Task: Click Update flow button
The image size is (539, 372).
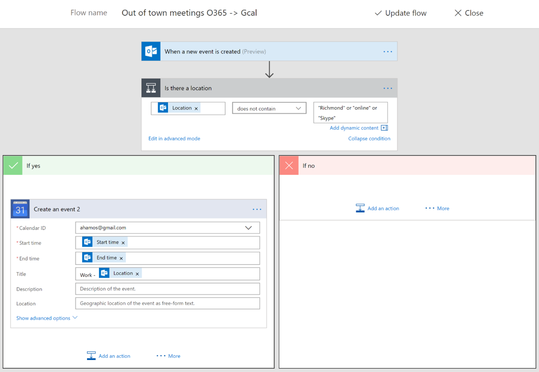Action: [401, 13]
